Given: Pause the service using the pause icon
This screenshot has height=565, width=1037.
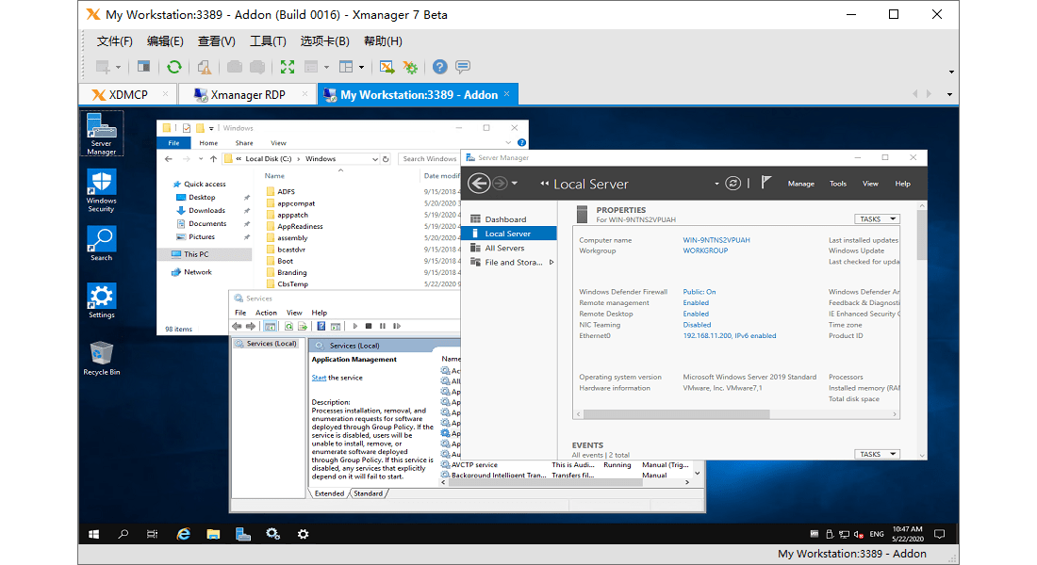Looking at the screenshot, I should (x=383, y=326).
